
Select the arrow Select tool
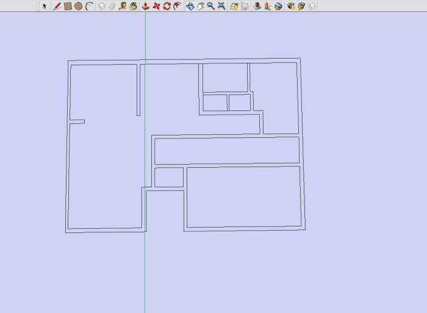[45, 6]
